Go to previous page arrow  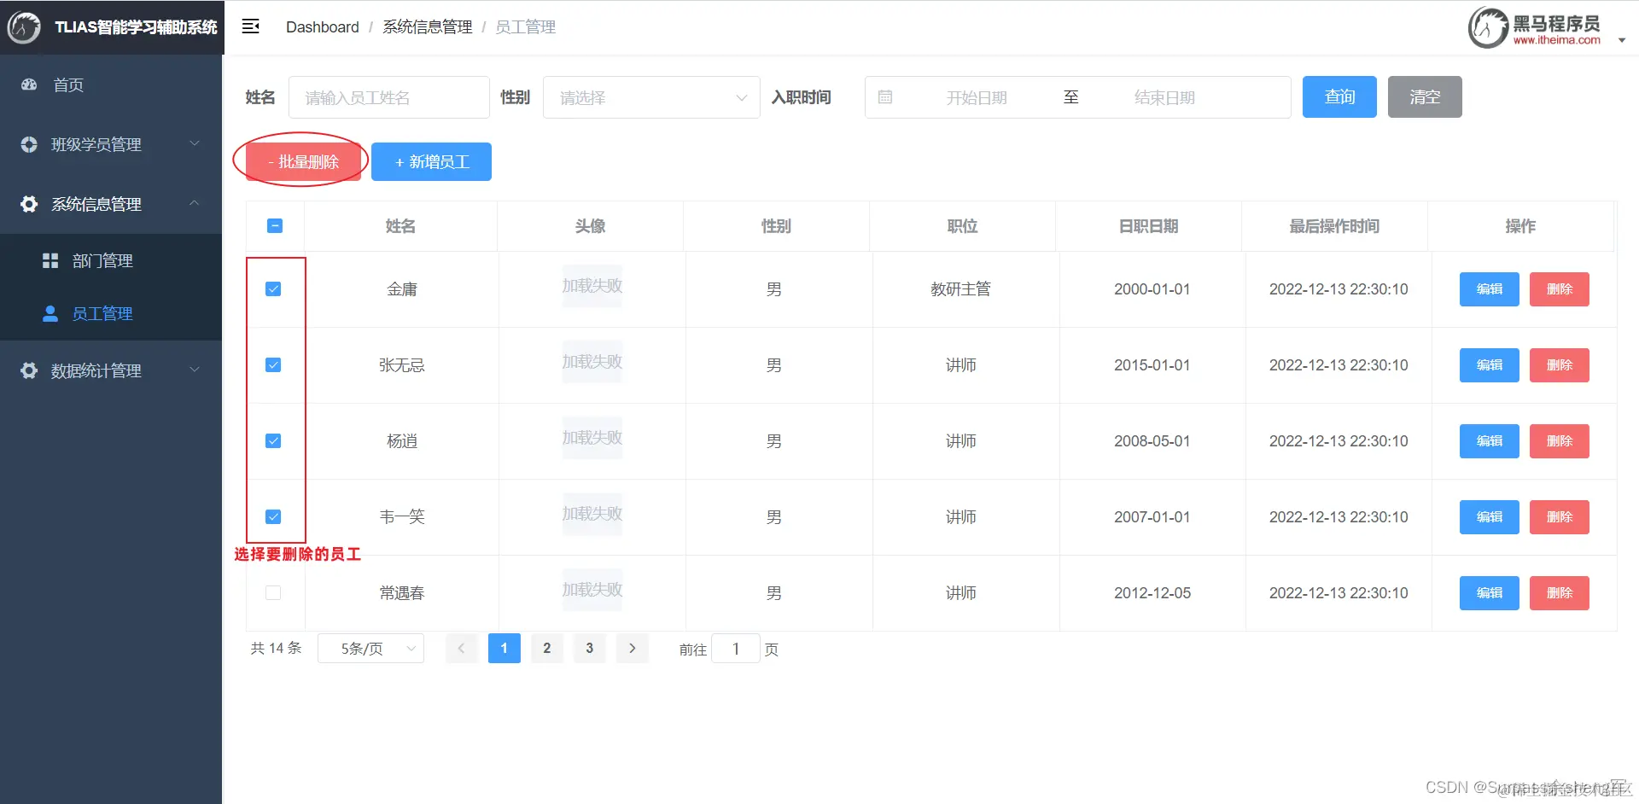point(462,648)
